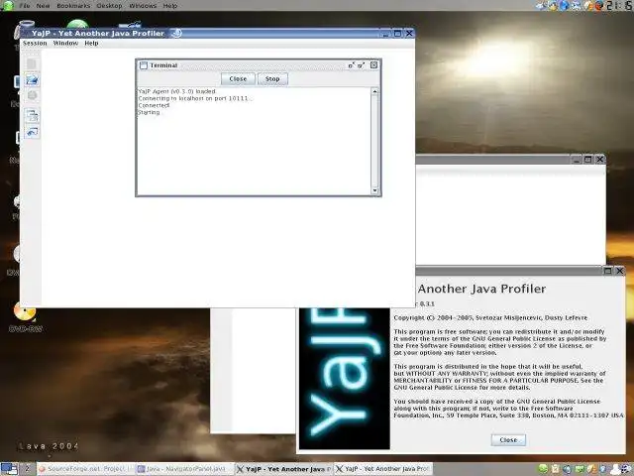Click the Close button in the Terminal frame
Viewport: 634px width, 476px height.
coord(238,79)
